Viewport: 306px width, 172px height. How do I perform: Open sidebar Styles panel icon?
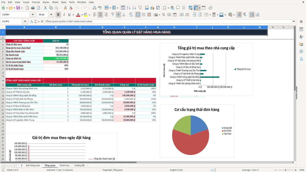(301, 37)
